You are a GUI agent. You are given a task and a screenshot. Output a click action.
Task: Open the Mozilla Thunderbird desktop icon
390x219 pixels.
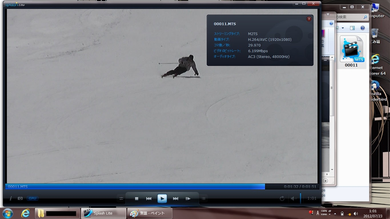[379, 91]
